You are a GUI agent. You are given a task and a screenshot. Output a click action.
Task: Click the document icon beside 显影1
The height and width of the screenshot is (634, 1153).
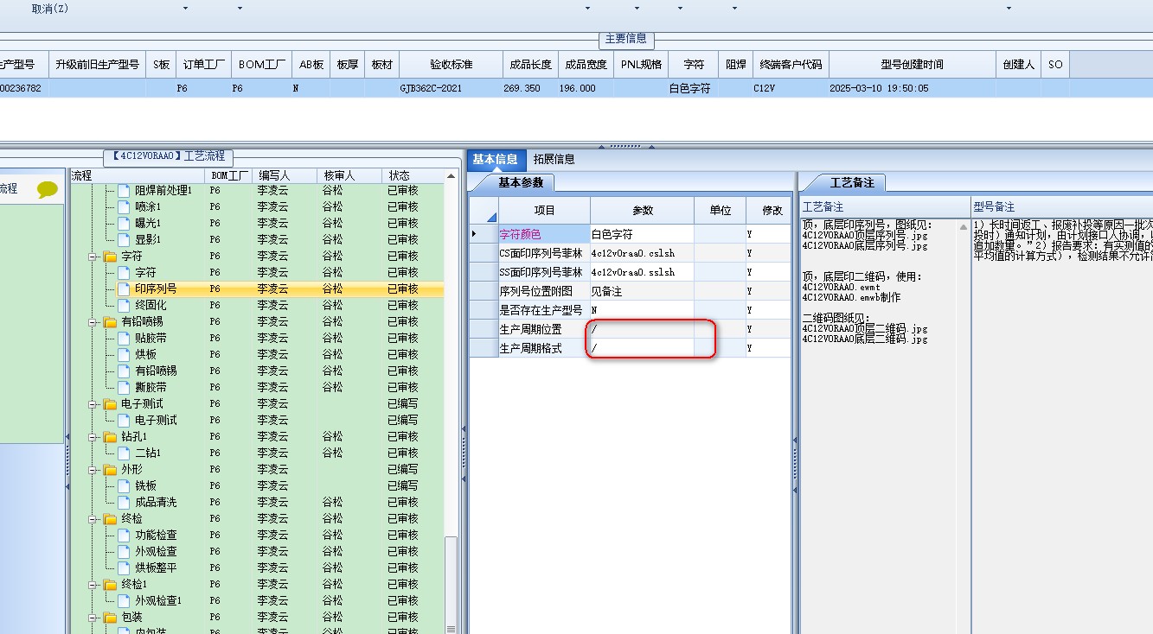click(123, 239)
